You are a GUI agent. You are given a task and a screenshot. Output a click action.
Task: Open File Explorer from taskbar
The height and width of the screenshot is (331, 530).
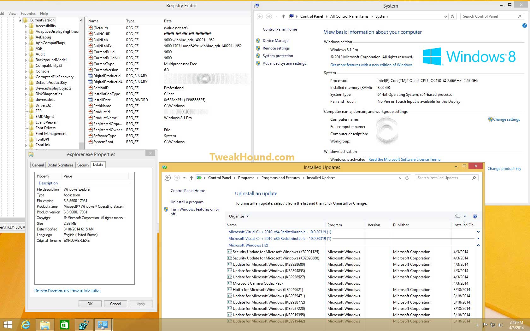[x=45, y=325]
